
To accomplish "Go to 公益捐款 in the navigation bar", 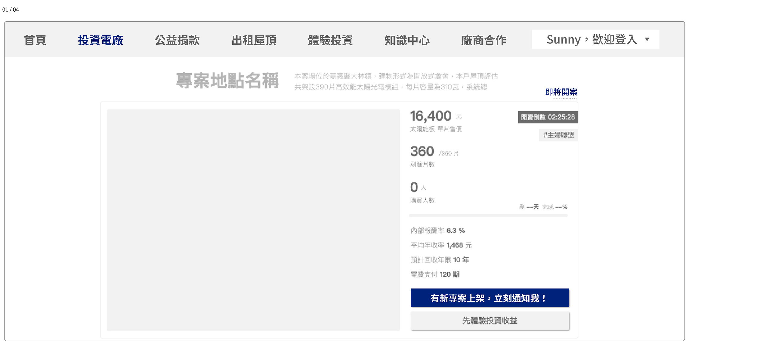I will (177, 40).
